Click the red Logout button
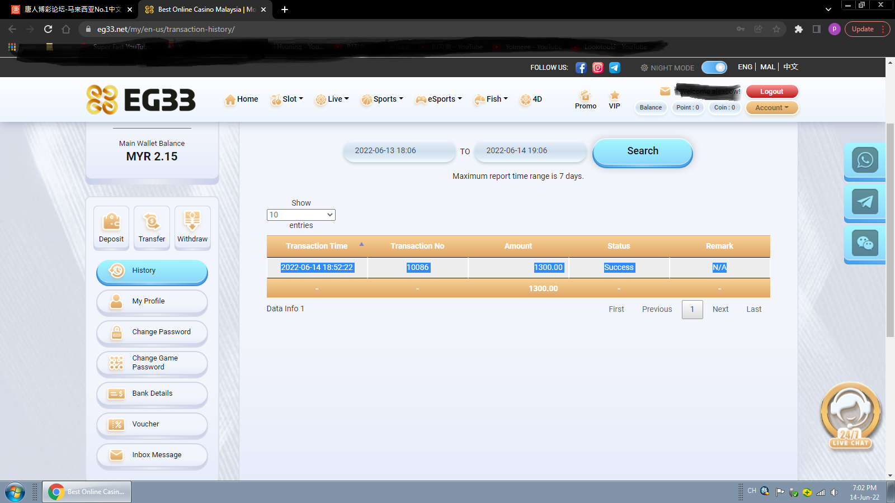The height and width of the screenshot is (503, 895). pyautogui.click(x=771, y=92)
